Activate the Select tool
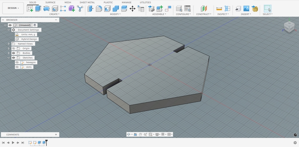 [x=268, y=9]
